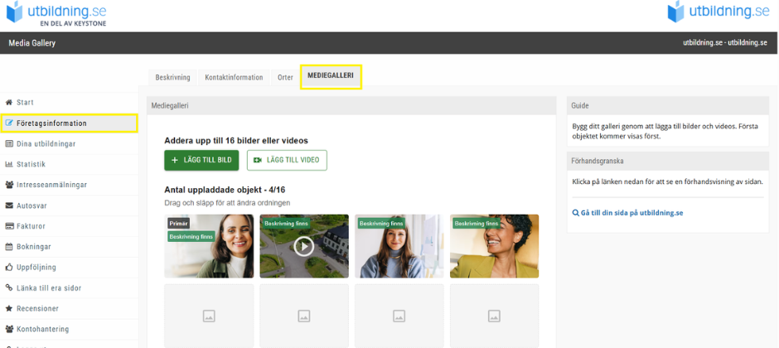Open the Beskrivning tab
The height and width of the screenshot is (348, 779).
click(173, 77)
